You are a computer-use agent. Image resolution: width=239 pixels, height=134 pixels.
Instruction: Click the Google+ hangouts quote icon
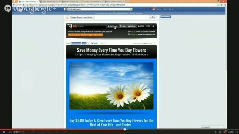pyautogui.click(x=7, y=9)
